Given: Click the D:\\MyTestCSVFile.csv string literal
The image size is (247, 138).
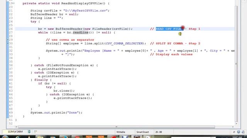Looking at the screenshot, I should (x=85, y=11).
